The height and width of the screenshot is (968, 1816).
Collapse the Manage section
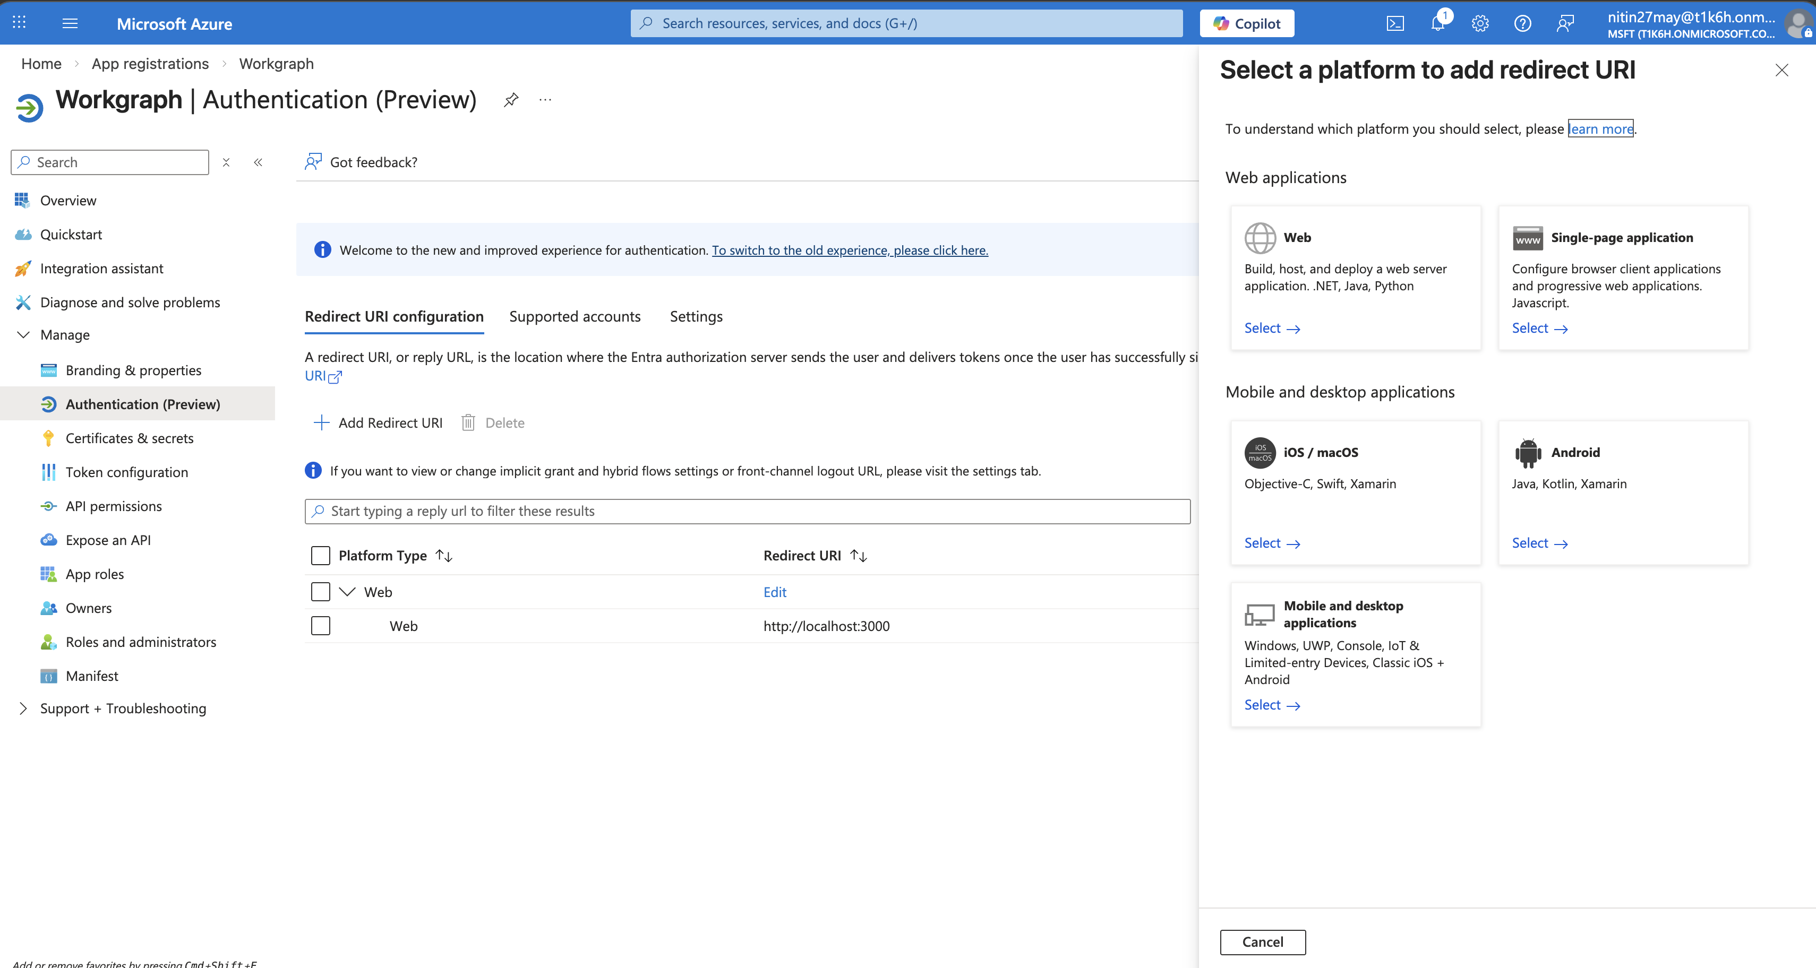[23, 335]
